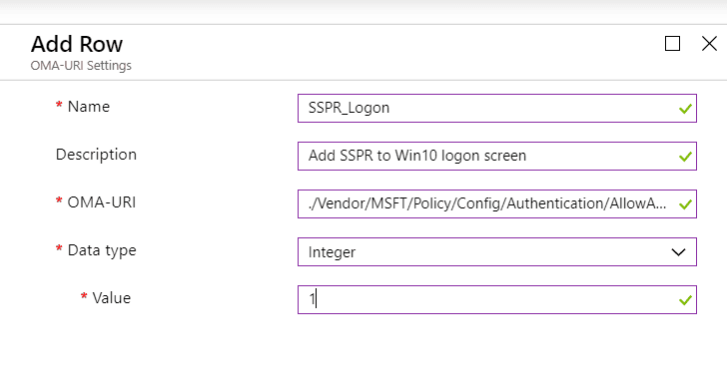Click the Value input box

click(x=497, y=299)
